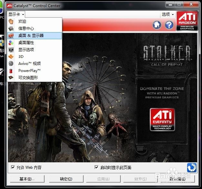This screenshot has height=189, width=202.
Task: Click the ATI logo in title bar
Action: [x=9, y=6]
